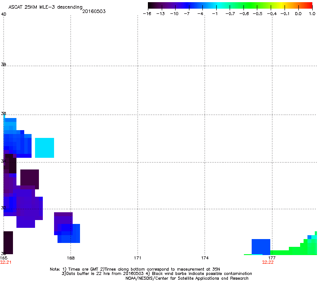320x281 pixels.
Task: Click the color bar label "-0.4"
Action: pyautogui.click(x=272, y=14)
